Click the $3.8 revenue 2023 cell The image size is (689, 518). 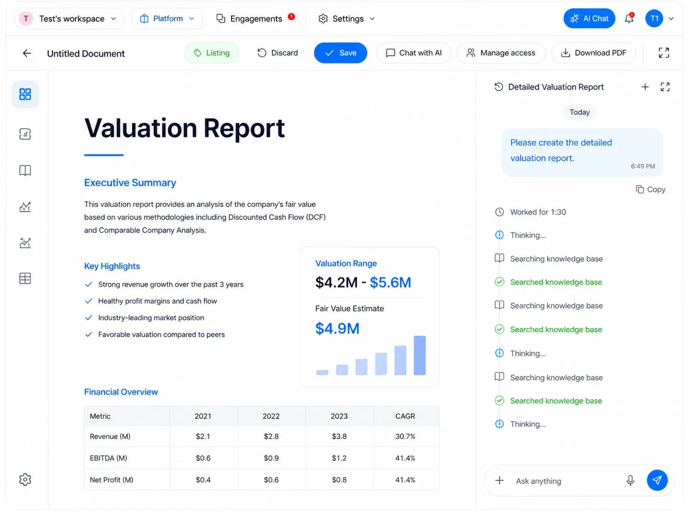(x=339, y=437)
